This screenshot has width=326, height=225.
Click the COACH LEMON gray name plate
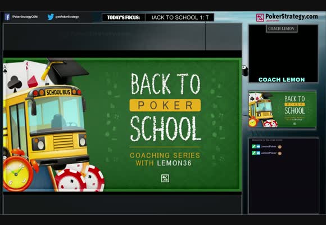(x=282, y=29)
